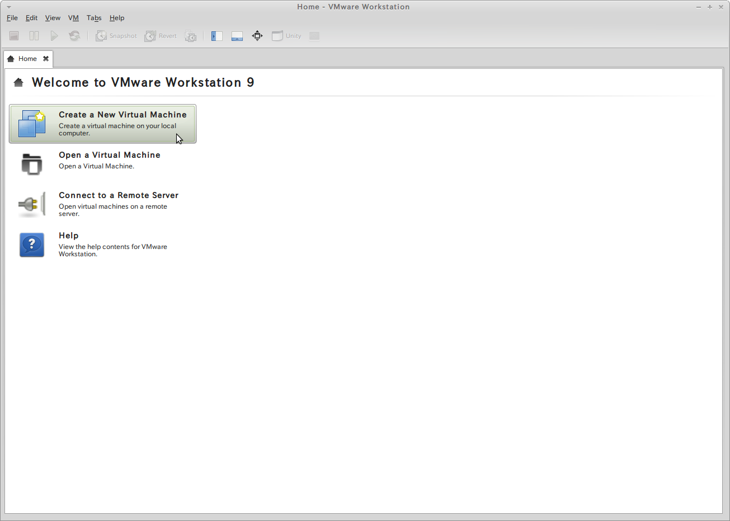This screenshot has height=521, width=730.
Task: Click the blue question mark help icon
Action: (32, 245)
